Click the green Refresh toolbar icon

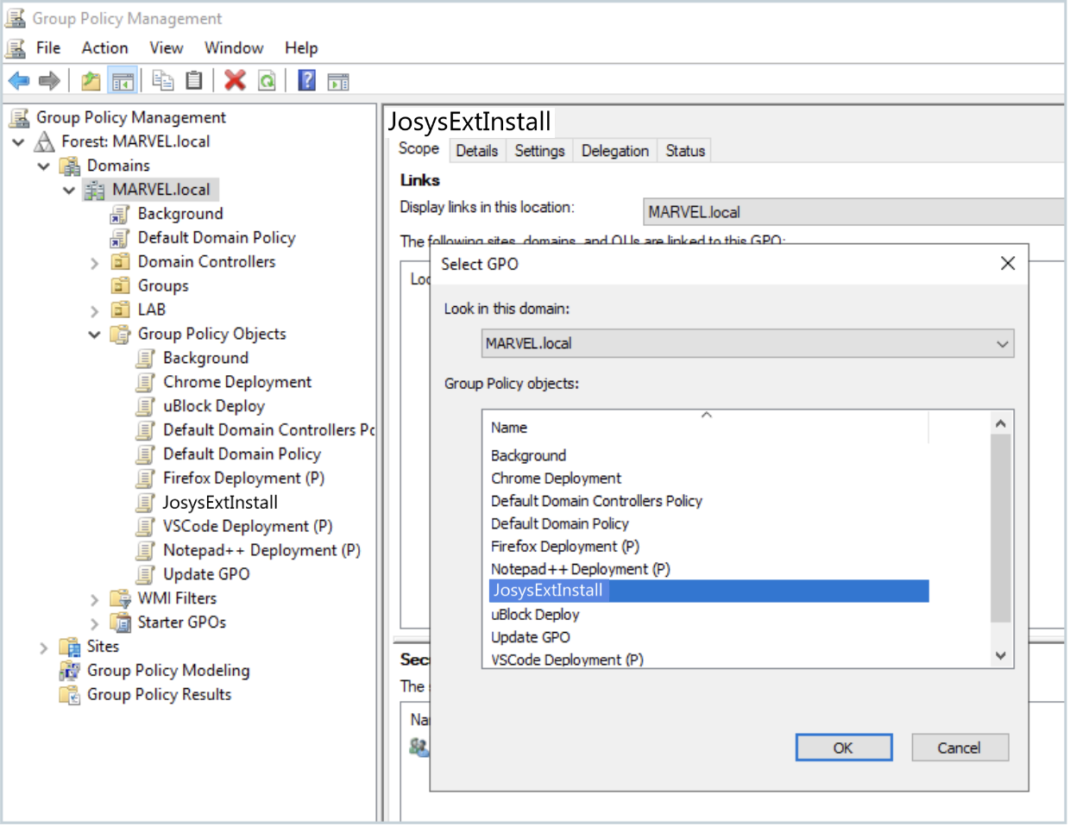point(267,81)
